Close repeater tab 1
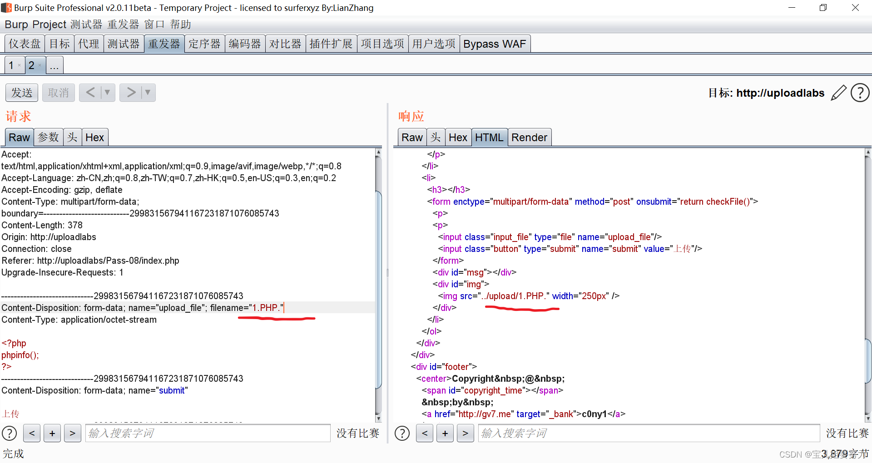 (19, 65)
